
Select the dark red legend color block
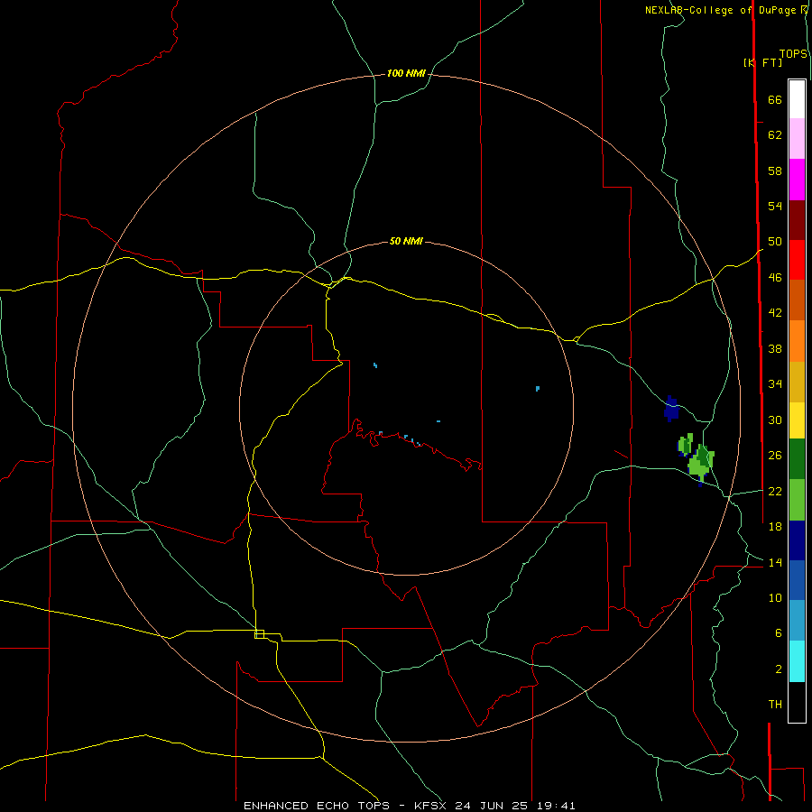[x=797, y=219]
